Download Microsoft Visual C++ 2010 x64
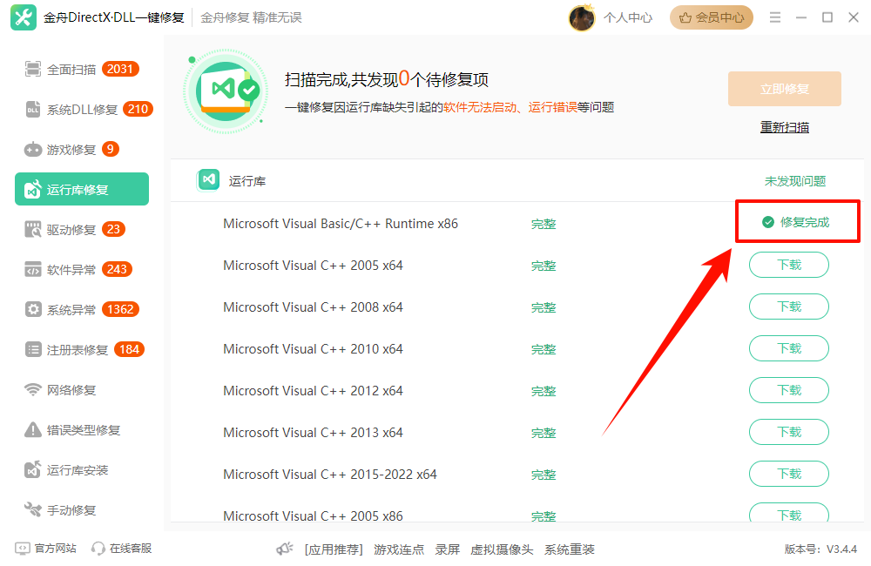871x566 pixels. pyautogui.click(x=789, y=348)
